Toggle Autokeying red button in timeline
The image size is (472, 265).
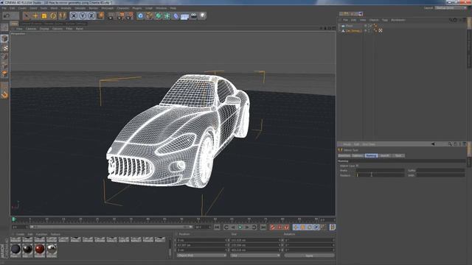tap(280, 227)
